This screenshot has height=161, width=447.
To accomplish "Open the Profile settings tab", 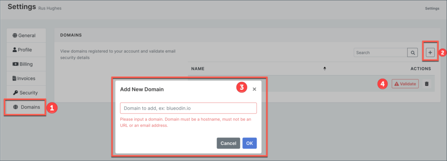I will pyautogui.click(x=26, y=50).
